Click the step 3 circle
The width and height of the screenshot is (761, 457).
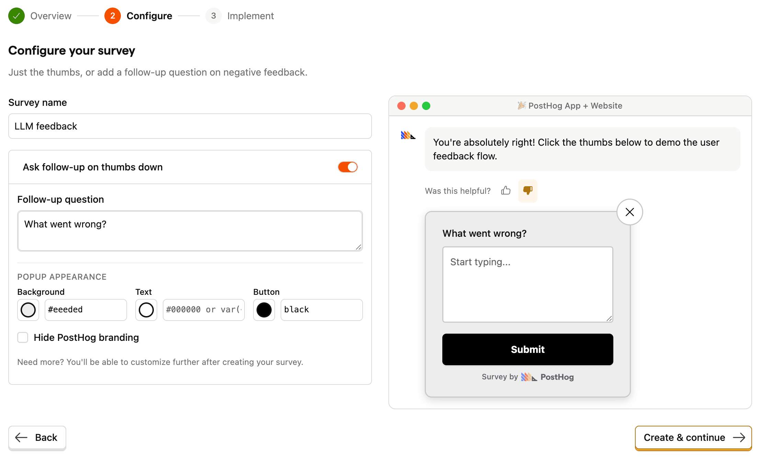point(213,16)
